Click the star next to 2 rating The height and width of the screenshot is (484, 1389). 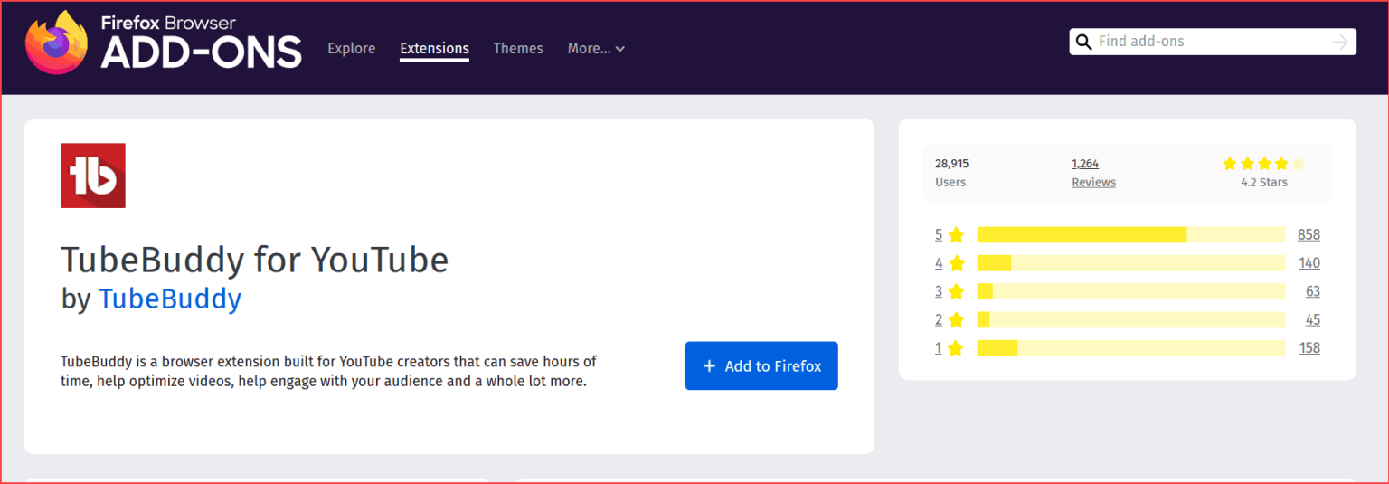[957, 319]
